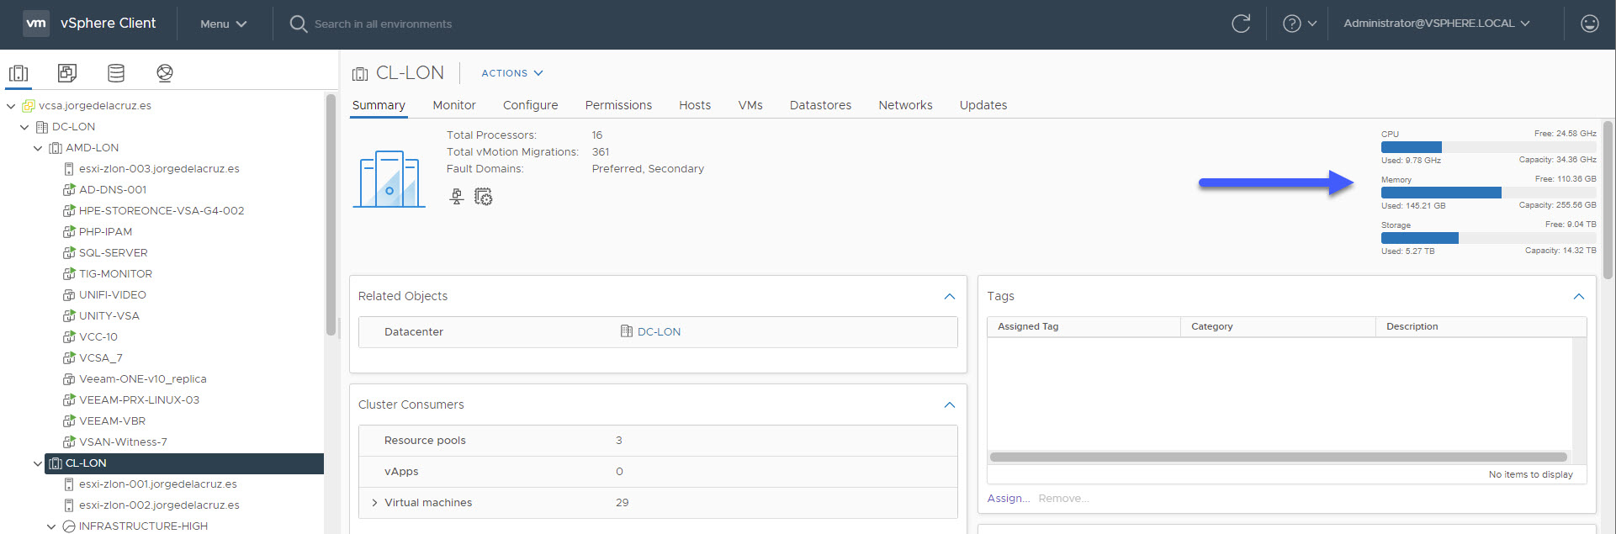Click the PHP-IPAM virtual machine icon
1616x534 pixels.
69,232
